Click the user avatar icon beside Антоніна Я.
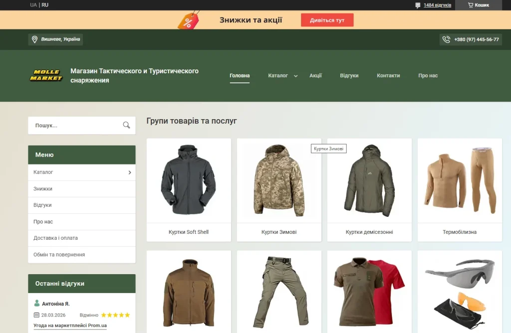The width and height of the screenshot is (511, 333). pyautogui.click(x=37, y=303)
